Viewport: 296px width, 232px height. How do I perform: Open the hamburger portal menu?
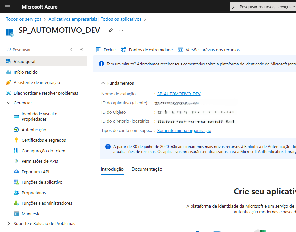click(x=7, y=7)
